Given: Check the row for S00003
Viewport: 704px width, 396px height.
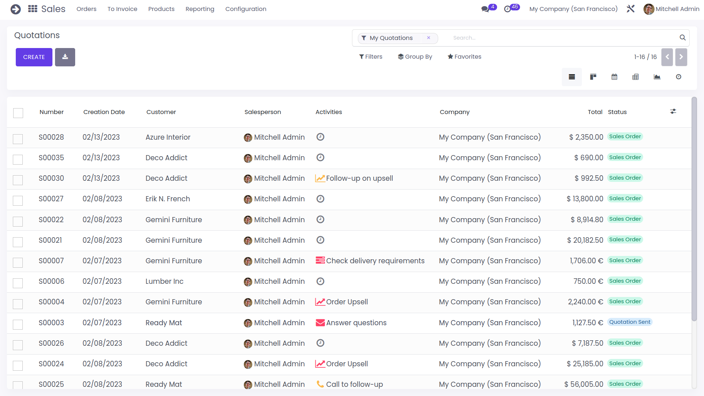Looking at the screenshot, I should pos(18,324).
